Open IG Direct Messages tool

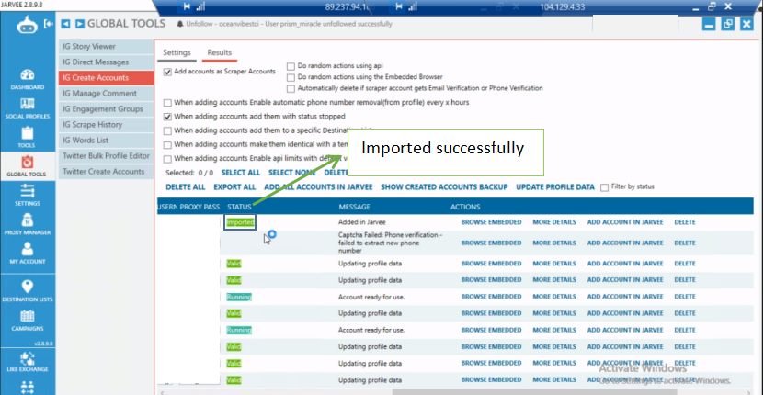(106, 62)
